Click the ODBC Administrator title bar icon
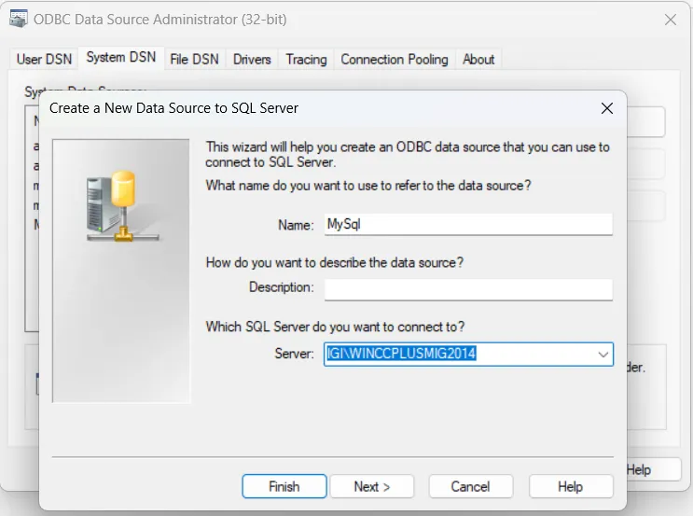Viewport: 693px width, 516px height. pyautogui.click(x=18, y=19)
